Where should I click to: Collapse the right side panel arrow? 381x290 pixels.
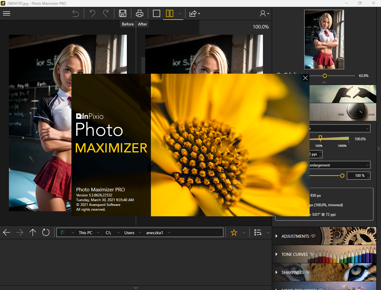tap(379, 148)
